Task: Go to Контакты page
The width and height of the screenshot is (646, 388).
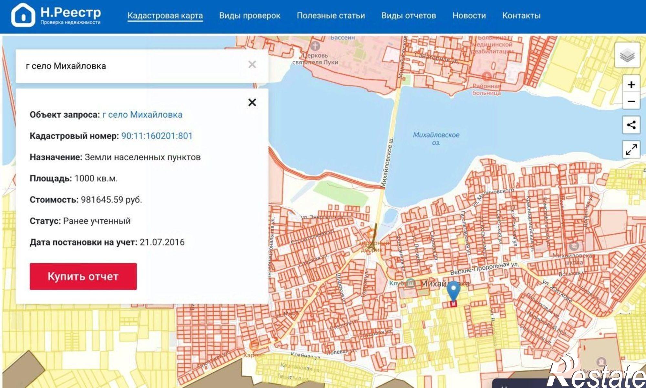Action: [x=521, y=16]
